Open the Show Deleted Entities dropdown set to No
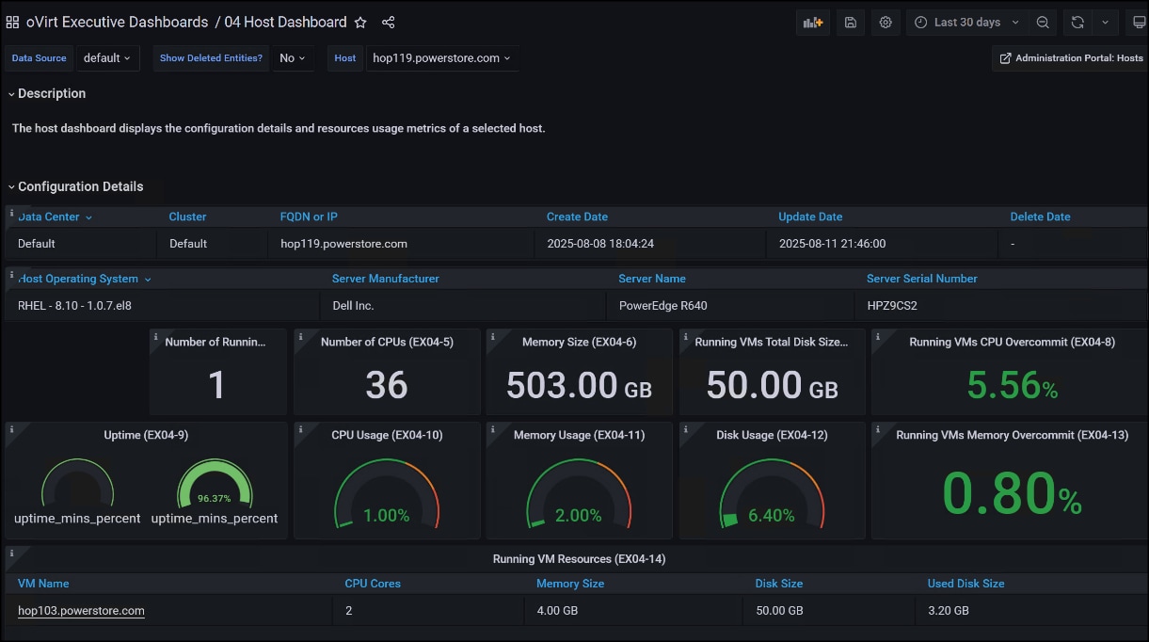Screen dimensions: 1149x642 pos(294,58)
